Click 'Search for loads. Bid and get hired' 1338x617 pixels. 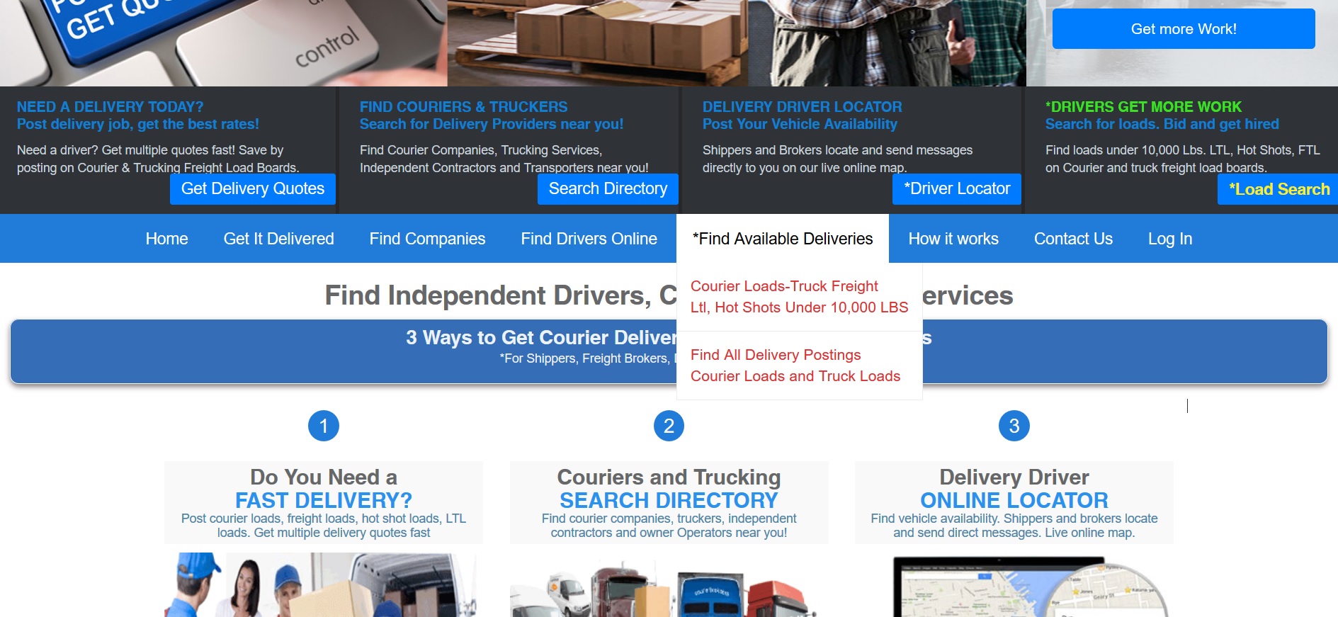1162,124
